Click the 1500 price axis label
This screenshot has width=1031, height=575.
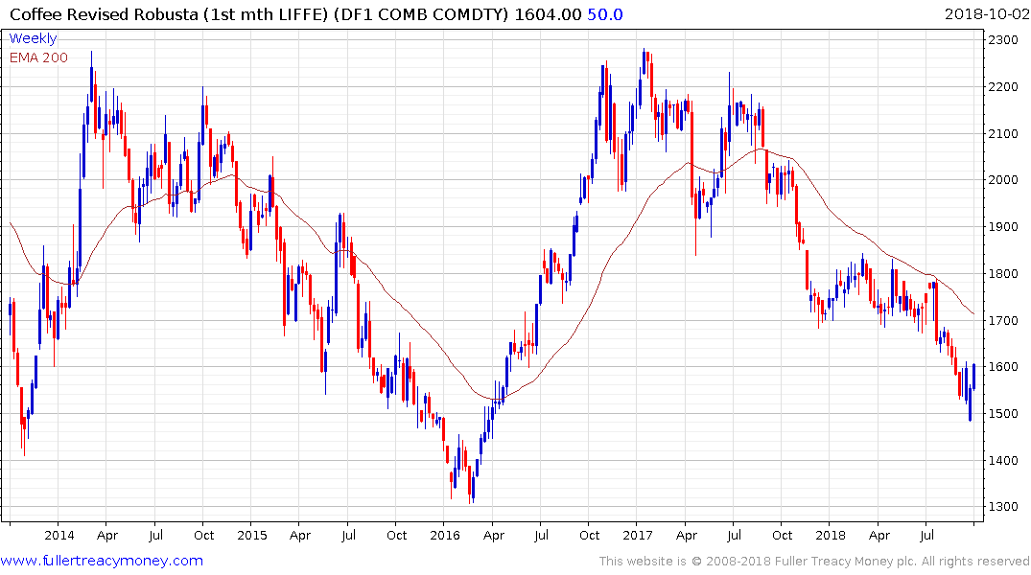[x=1003, y=413]
